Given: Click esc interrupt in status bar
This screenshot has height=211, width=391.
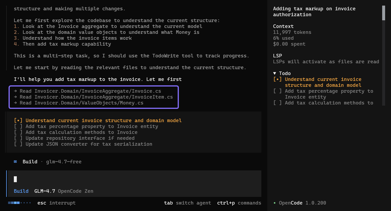Looking at the screenshot, I should coord(56,203).
